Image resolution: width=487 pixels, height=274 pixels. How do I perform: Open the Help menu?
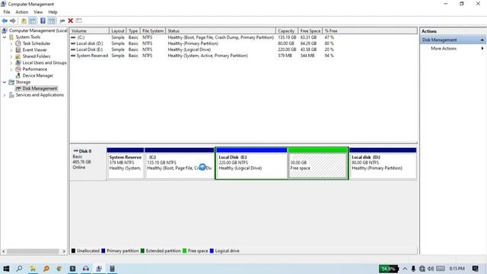pyautogui.click(x=53, y=12)
